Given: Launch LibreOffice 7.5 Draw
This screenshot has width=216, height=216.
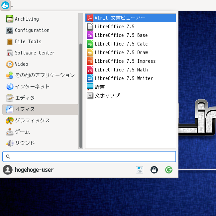Looking at the screenshot, I should 131,53.
